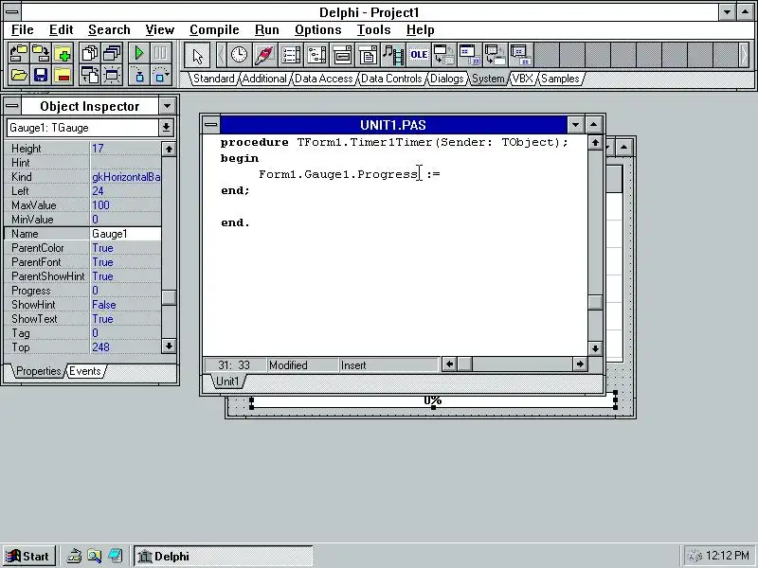
Task: Switch to the Samples palette tab
Action: coord(560,79)
